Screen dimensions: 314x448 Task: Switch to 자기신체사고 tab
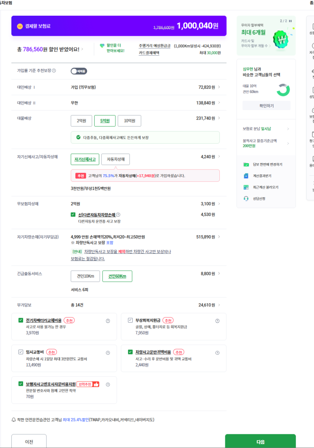coord(85,159)
